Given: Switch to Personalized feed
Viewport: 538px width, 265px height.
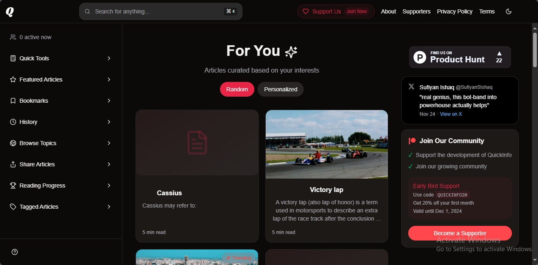Looking at the screenshot, I should 280,89.
